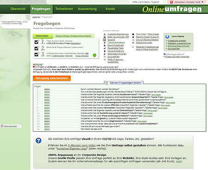208x170 pixels.
Task: Click the Sprache icon in the function list
Action: [104, 40]
